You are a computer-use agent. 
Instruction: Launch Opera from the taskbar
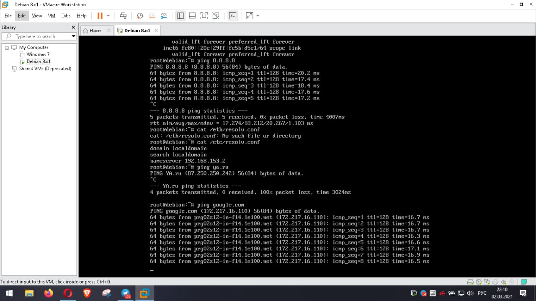coord(68,293)
